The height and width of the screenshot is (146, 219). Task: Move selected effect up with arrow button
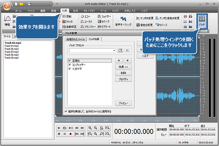coord(119,61)
